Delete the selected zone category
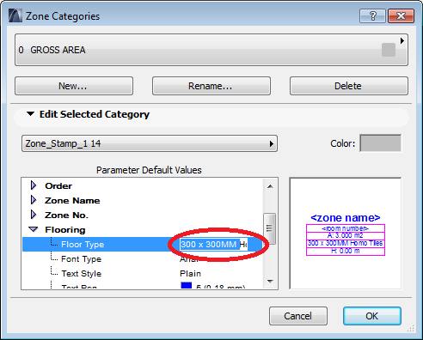This screenshot has height=340, width=423. coord(349,86)
